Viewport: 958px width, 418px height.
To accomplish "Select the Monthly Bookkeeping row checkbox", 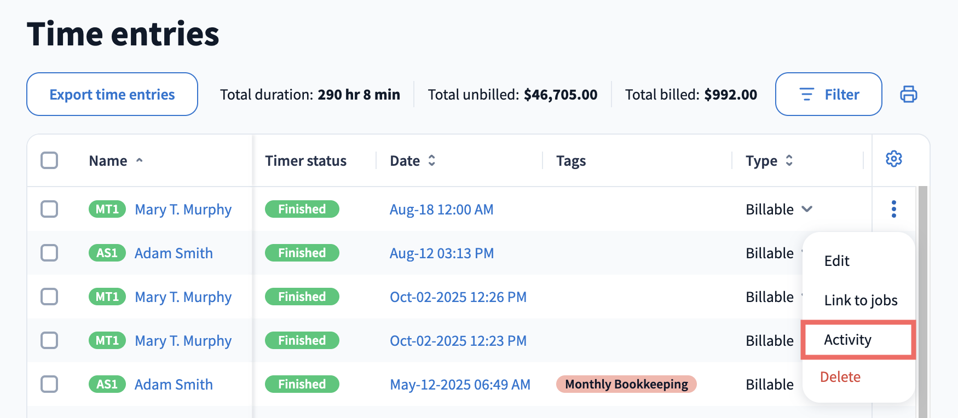I will (x=49, y=384).
